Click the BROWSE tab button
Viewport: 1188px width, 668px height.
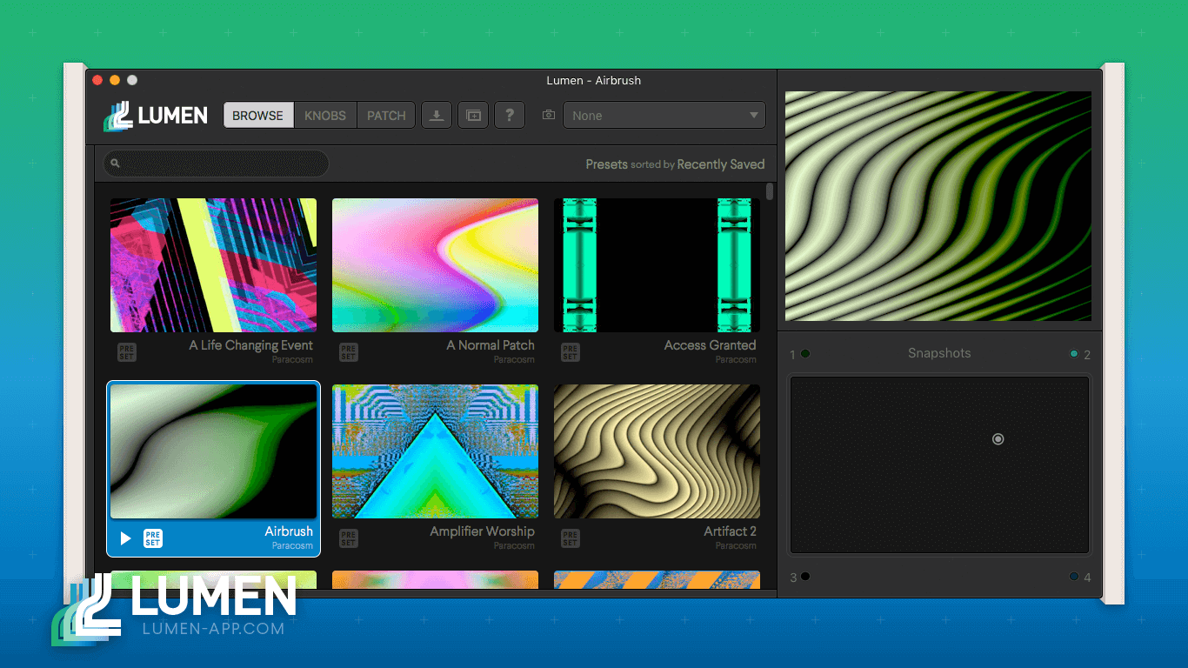pos(257,115)
